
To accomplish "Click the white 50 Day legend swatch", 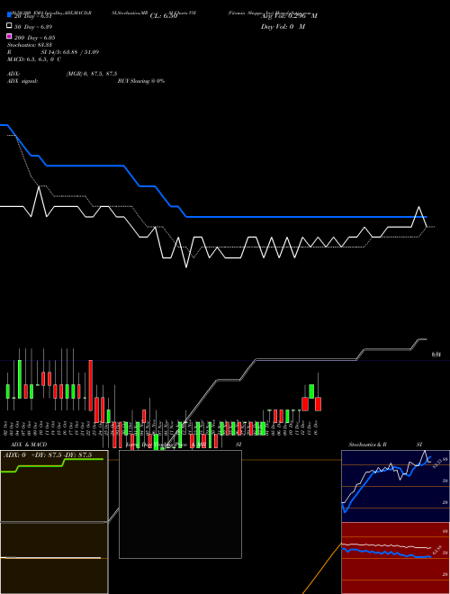I will coord(9,26).
